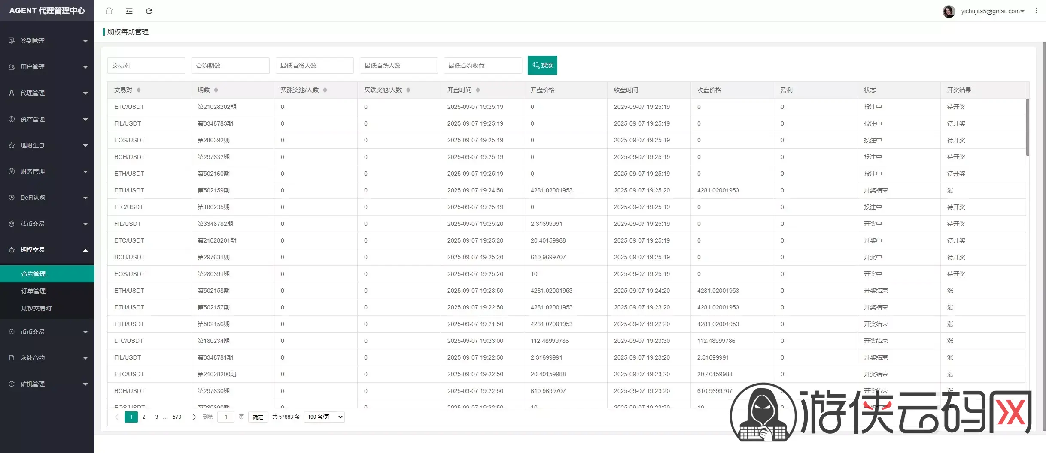
Task: Click the user avatar picture
Action: click(949, 11)
